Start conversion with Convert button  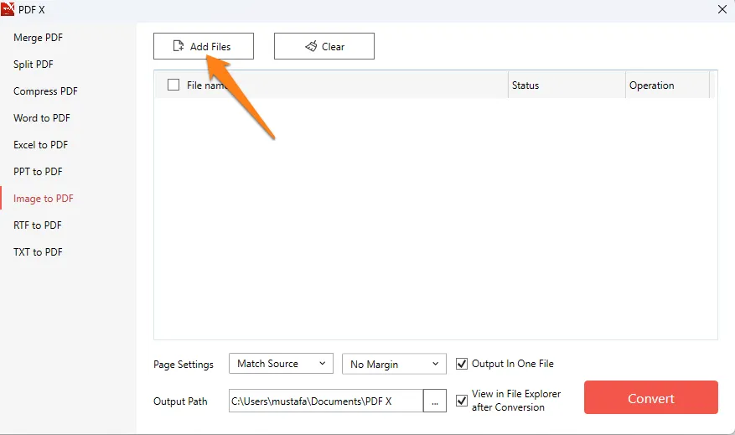[x=650, y=397]
